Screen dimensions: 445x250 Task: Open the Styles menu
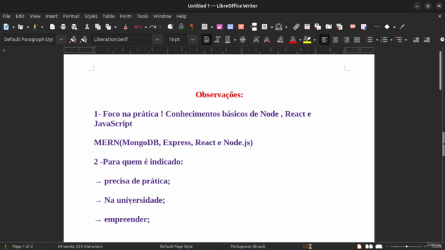tap(91, 17)
